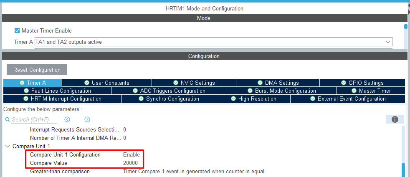The image size is (410, 177).
Task: Click the magnifier search icon
Action: [x=8, y=119]
